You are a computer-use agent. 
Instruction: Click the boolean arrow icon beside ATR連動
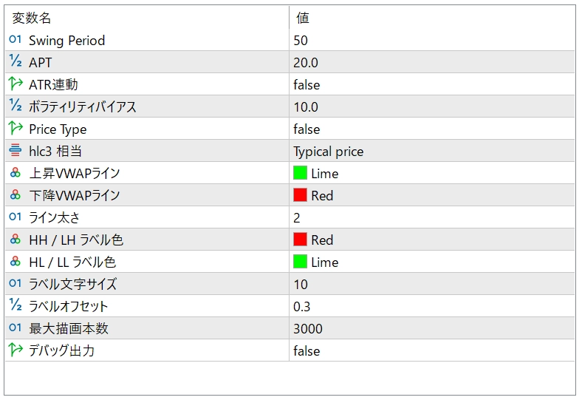16,84
